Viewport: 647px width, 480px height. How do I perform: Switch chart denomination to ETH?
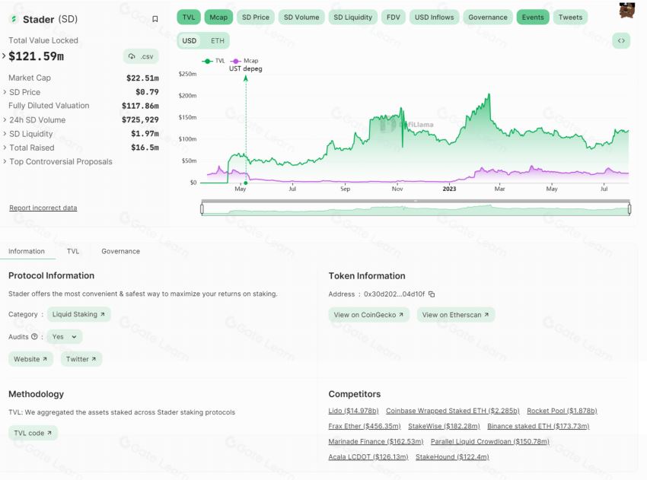218,41
